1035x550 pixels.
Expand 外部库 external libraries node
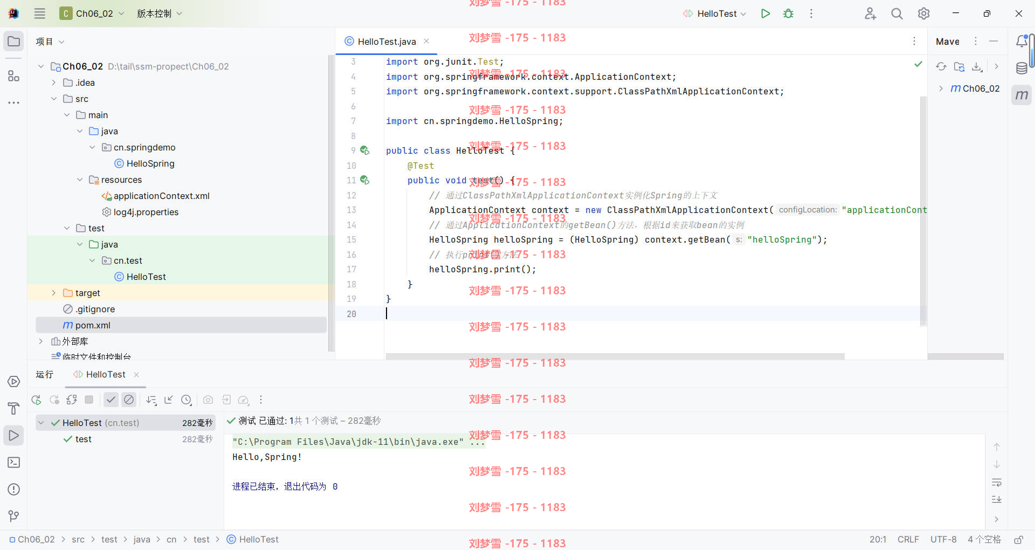pos(41,341)
